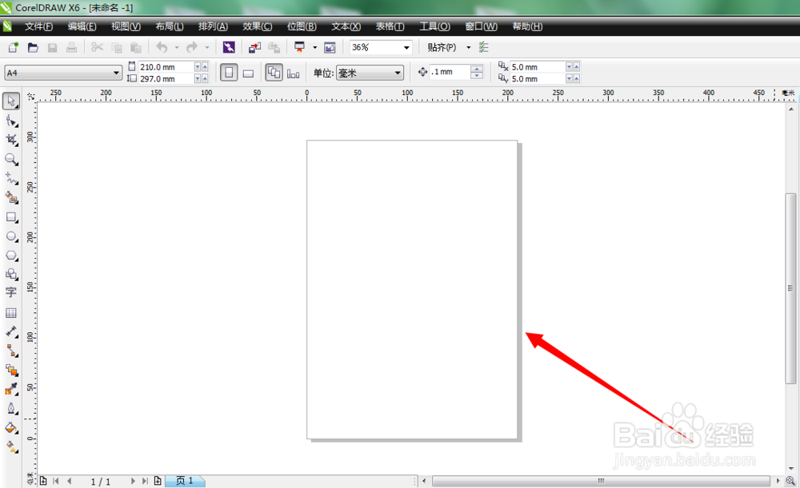The height and width of the screenshot is (488, 800).
Task: Select the Dimension tool
Action: click(11, 331)
